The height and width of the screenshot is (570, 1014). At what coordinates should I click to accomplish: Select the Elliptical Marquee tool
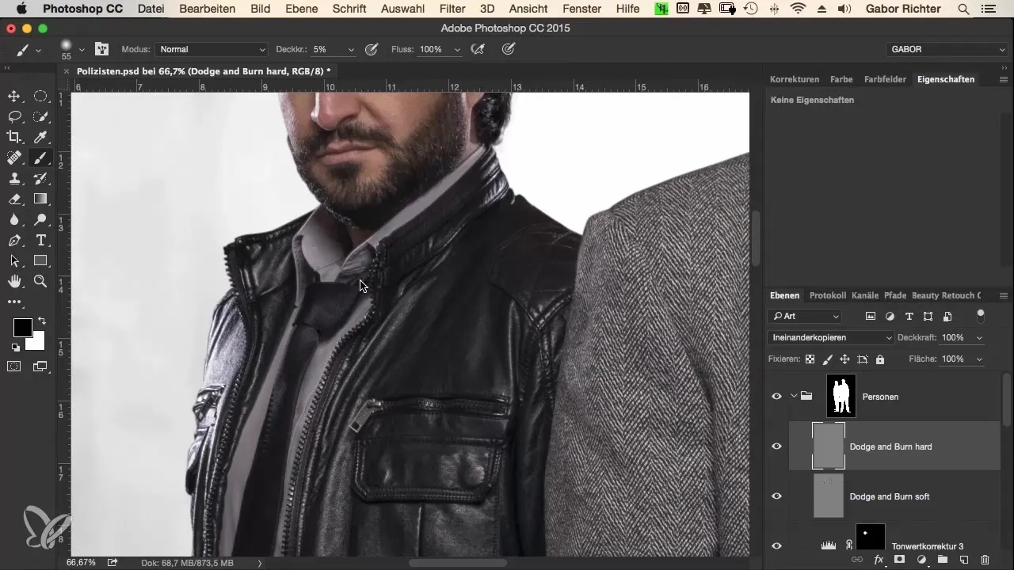click(40, 97)
